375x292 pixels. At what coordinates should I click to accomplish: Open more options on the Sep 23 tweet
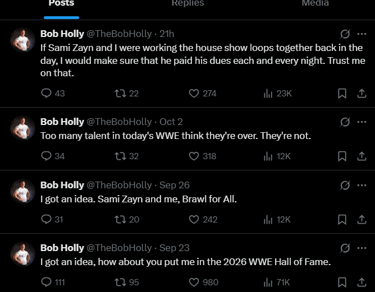[362, 248]
